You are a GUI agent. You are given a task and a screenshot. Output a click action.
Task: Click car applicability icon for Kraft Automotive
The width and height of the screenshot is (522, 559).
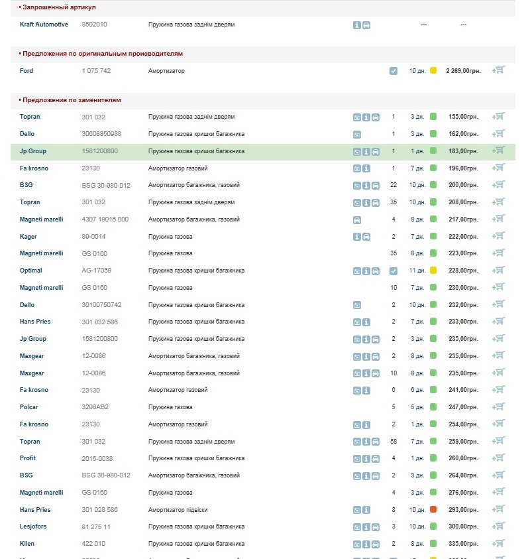366,25
